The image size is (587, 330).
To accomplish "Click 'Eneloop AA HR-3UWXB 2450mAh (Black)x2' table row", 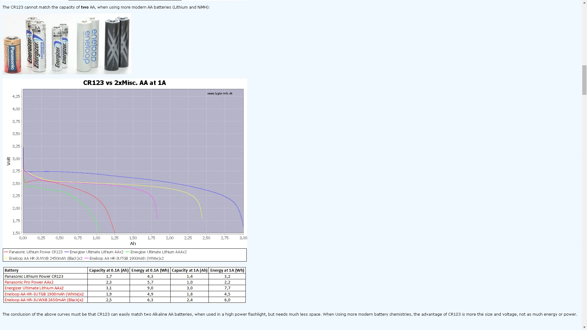I will click(124, 300).
